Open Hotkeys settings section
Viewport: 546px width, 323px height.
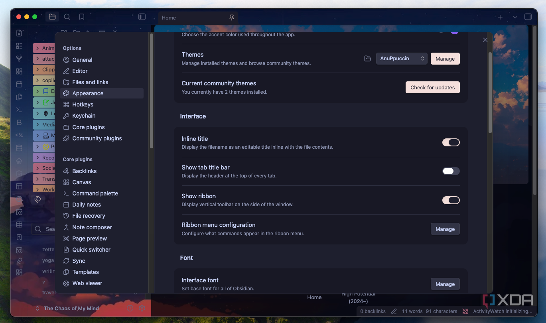(102, 104)
